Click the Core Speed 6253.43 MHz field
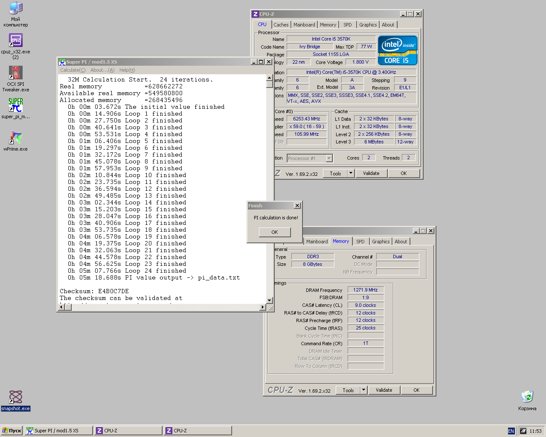The image size is (546, 437). point(306,119)
